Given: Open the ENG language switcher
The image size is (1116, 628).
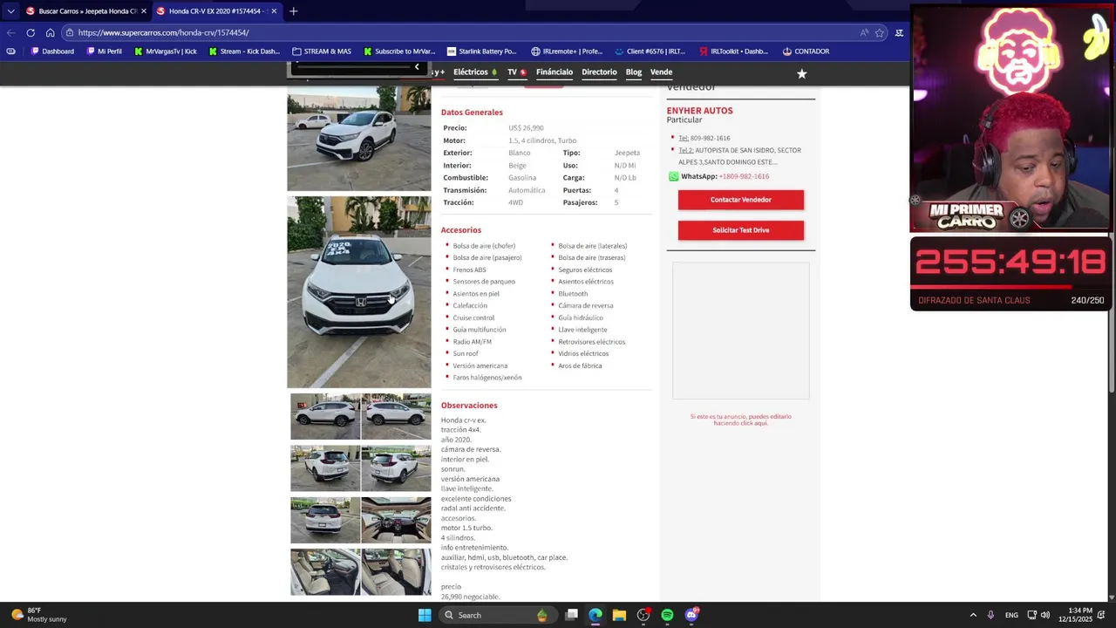Looking at the screenshot, I should pos(1011,615).
